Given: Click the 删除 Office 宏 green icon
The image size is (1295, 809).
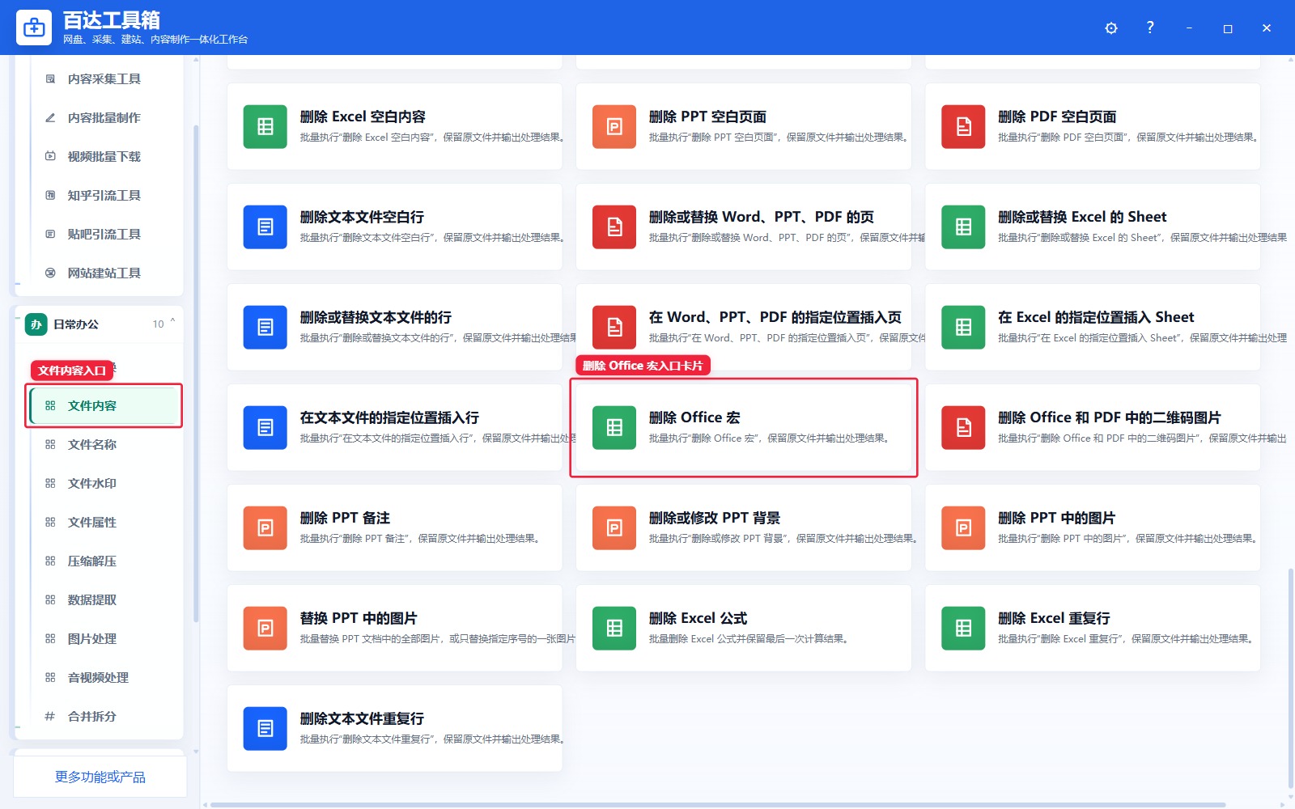Looking at the screenshot, I should tap(614, 428).
